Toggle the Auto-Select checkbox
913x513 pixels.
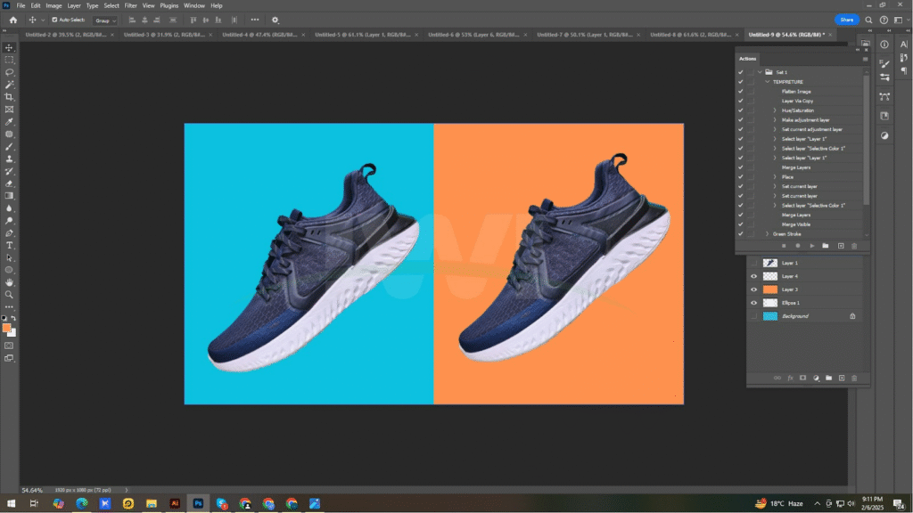[54, 20]
